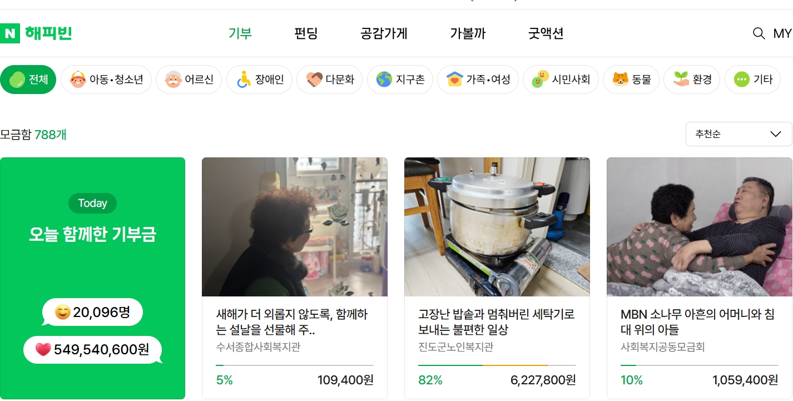Open the MY account link

tap(782, 33)
